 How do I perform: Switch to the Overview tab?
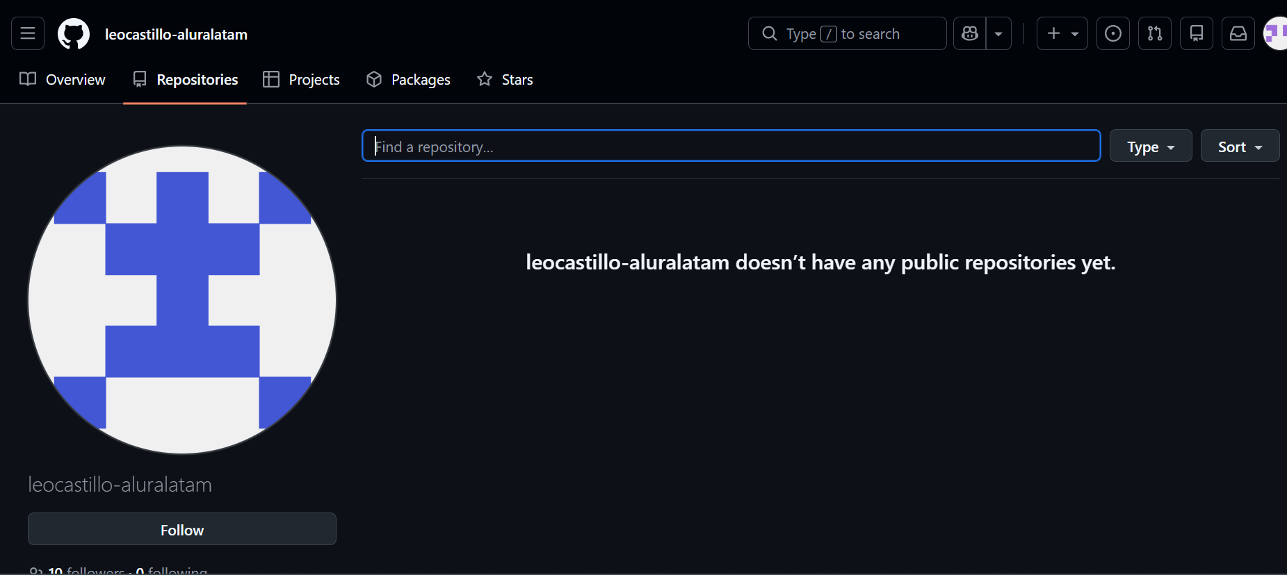[63, 80]
